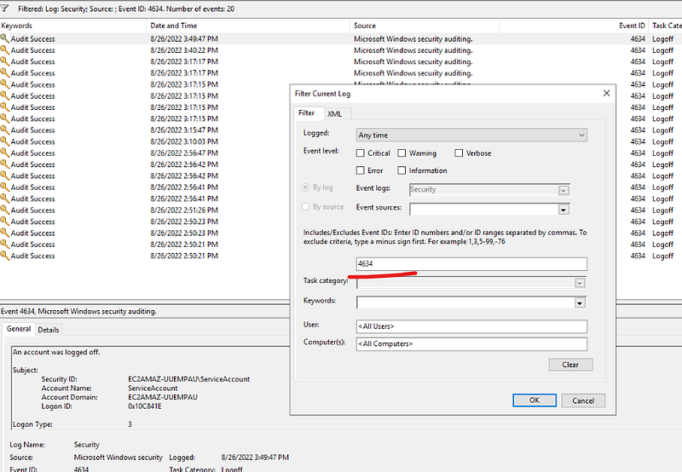Open the Details tab in event pane
The width and height of the screenshot is (682, 472).
[49, 330]
